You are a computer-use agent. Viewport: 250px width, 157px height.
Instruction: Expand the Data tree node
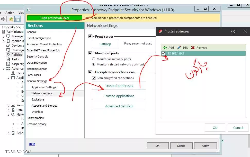pyautogui.click(x=8, y=110)
